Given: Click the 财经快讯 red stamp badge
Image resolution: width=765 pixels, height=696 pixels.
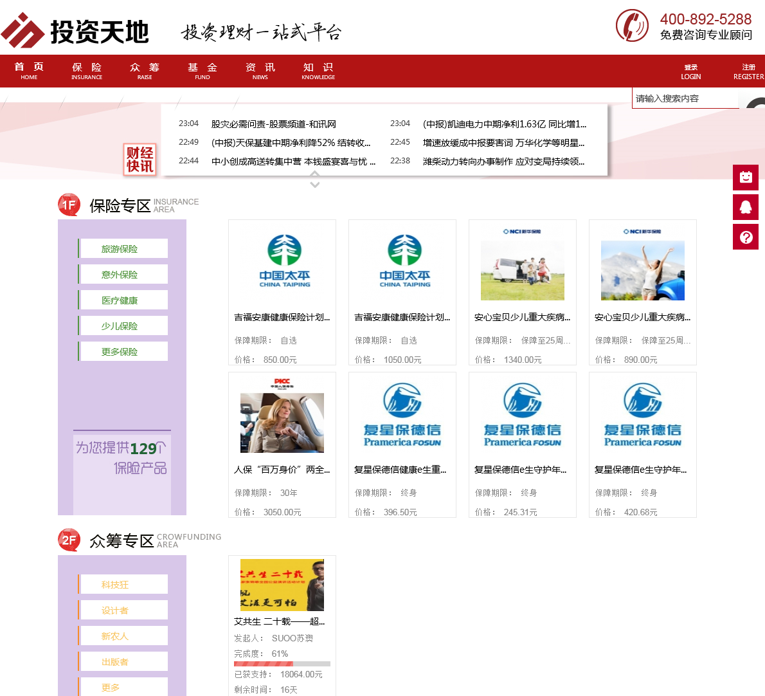Looking at the screenshot, I should click(140, 159).
